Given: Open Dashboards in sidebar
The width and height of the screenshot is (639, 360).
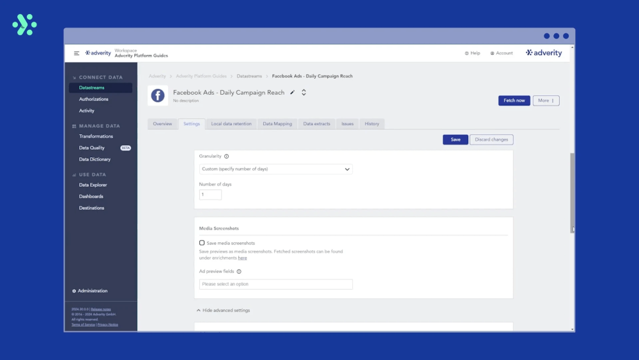Looking at the screenshot, I should [91, 196].
